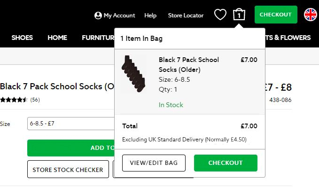
Task: Click the star rating icons
Action: [x=14, y=100]
